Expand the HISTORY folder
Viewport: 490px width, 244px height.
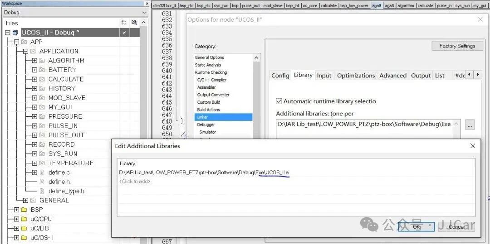[x=34, y=89]
